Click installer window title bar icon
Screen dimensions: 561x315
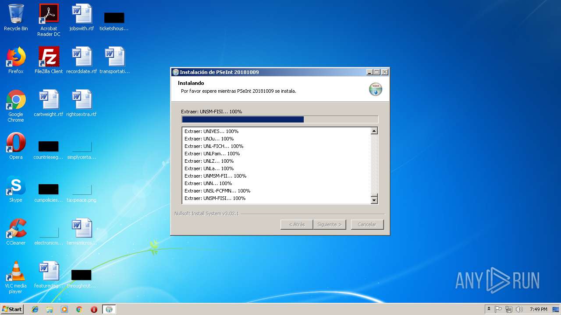coord(176,72)
